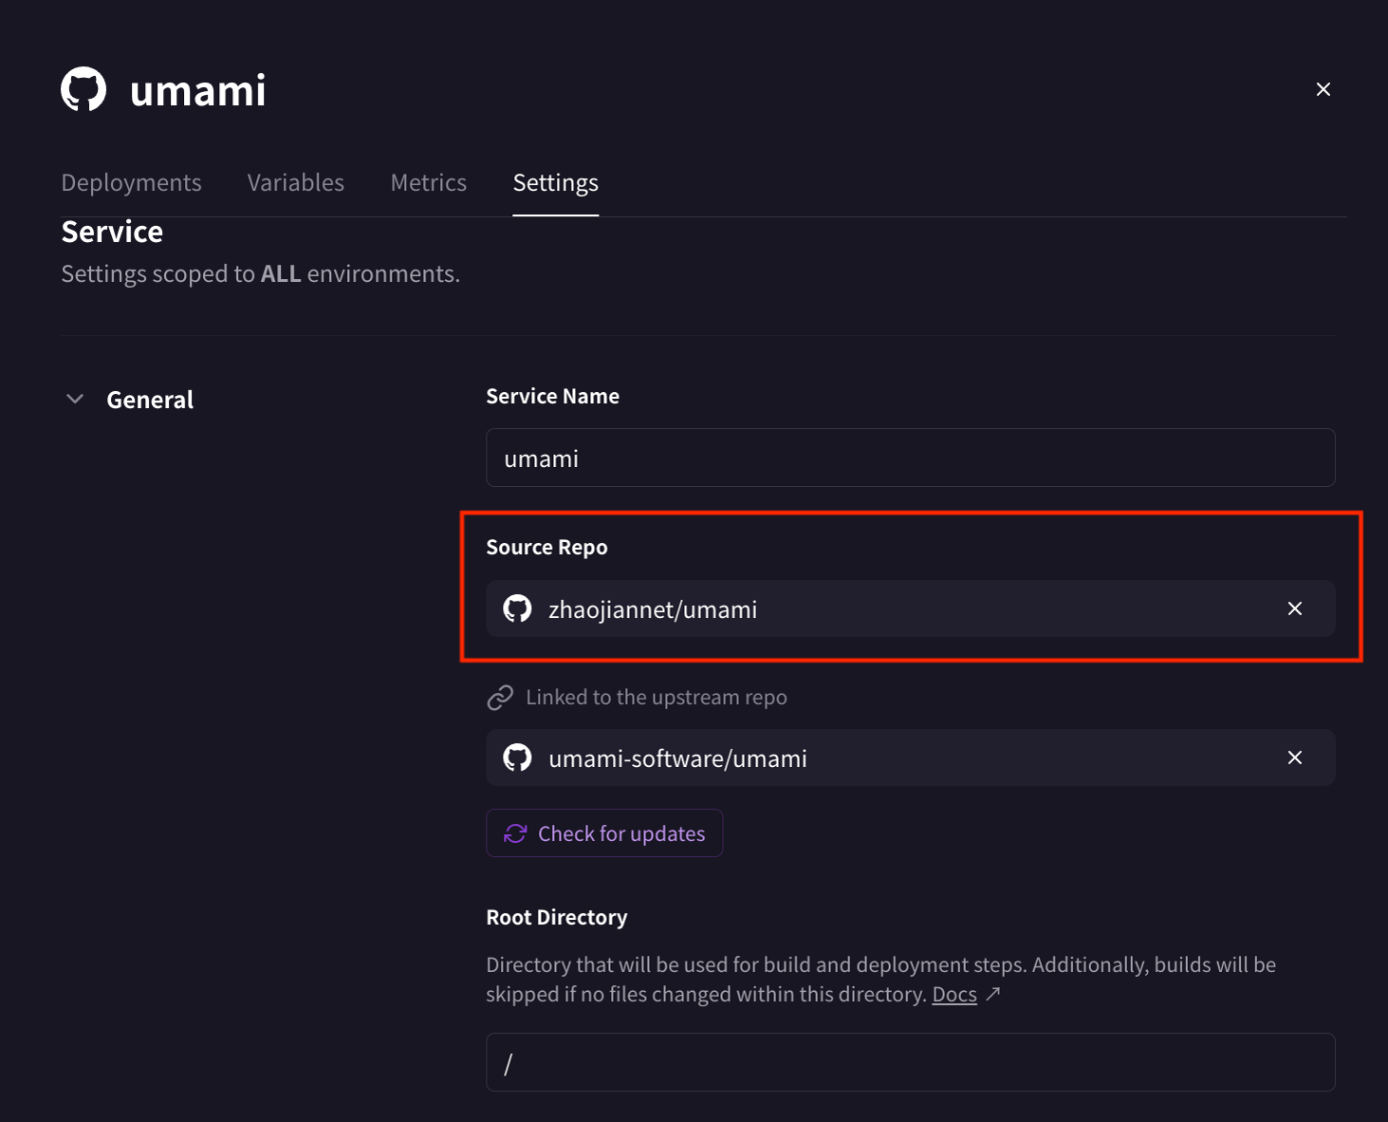Clear the zhaojiannet/umami source repo with its X
This screenshot has width=1388, height=1122.
pyautogui.click(x=1295, y=608)
